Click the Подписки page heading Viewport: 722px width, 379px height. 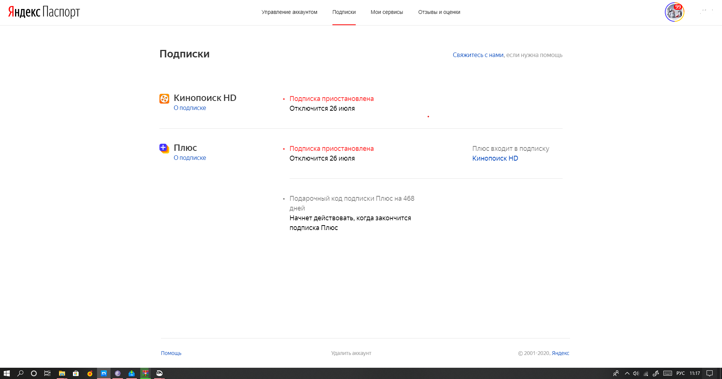tap(185, 54)
